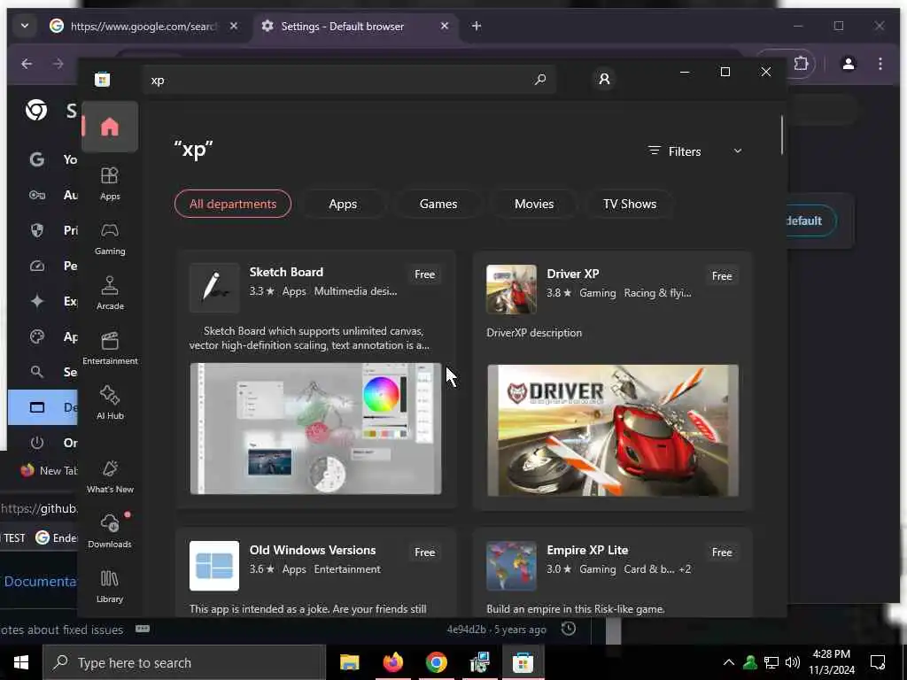Open a new Chrome tab with plus button

pyautogui.click(x=476, y=26)
